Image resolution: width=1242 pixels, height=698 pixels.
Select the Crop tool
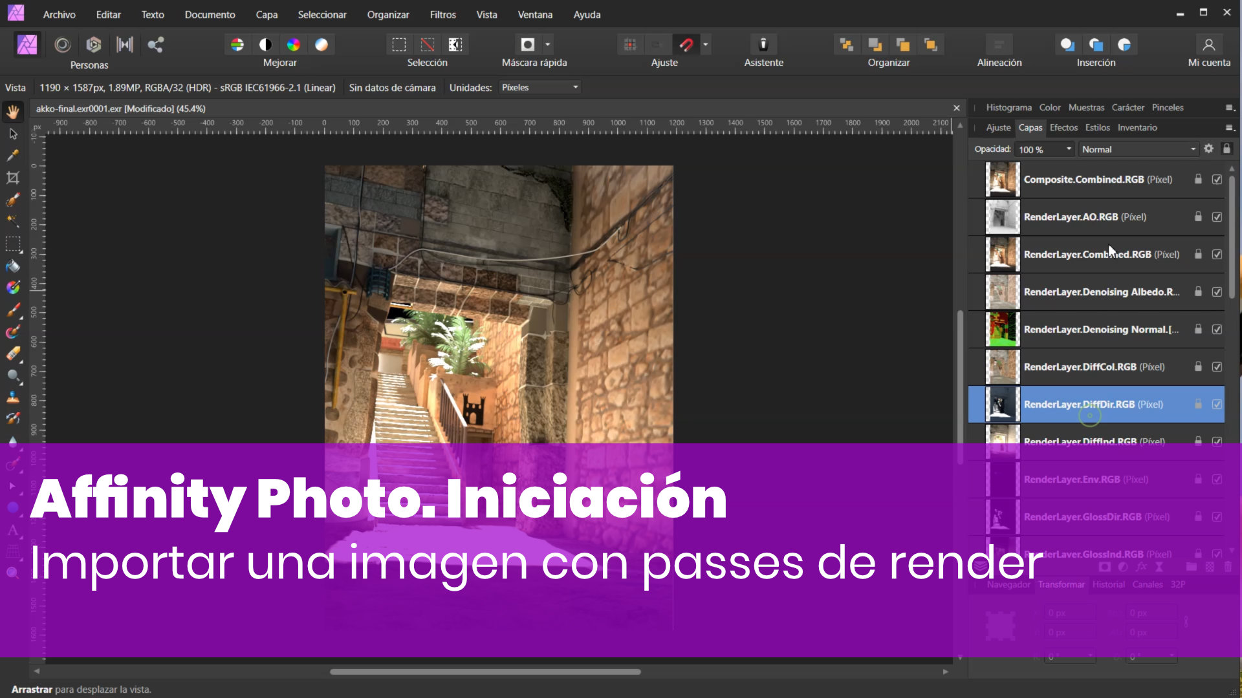coord(13,178)
